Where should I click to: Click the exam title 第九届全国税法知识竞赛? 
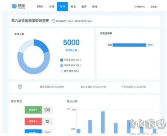point(30,21)
